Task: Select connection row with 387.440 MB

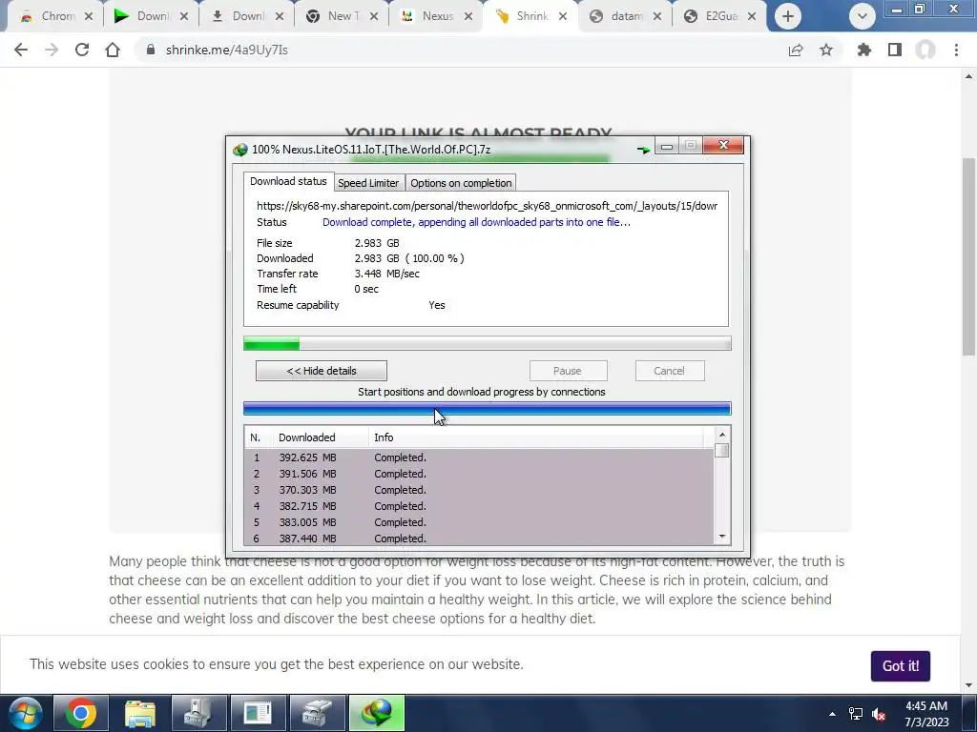Action: click(479, 538)
